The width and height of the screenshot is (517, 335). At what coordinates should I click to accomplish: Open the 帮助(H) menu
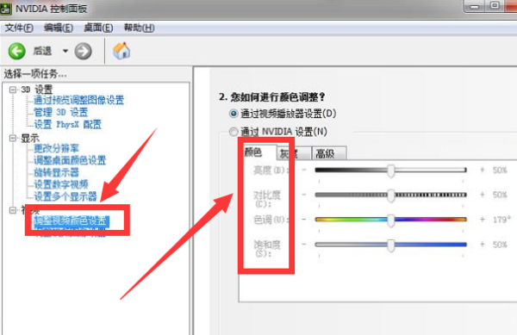coord(139,28)
